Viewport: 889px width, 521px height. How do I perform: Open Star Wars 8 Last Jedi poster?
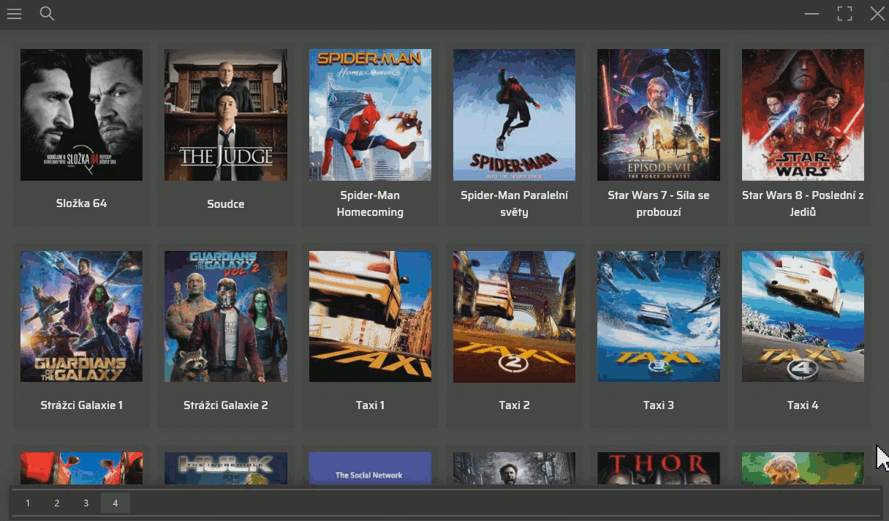tap(803, 115)
